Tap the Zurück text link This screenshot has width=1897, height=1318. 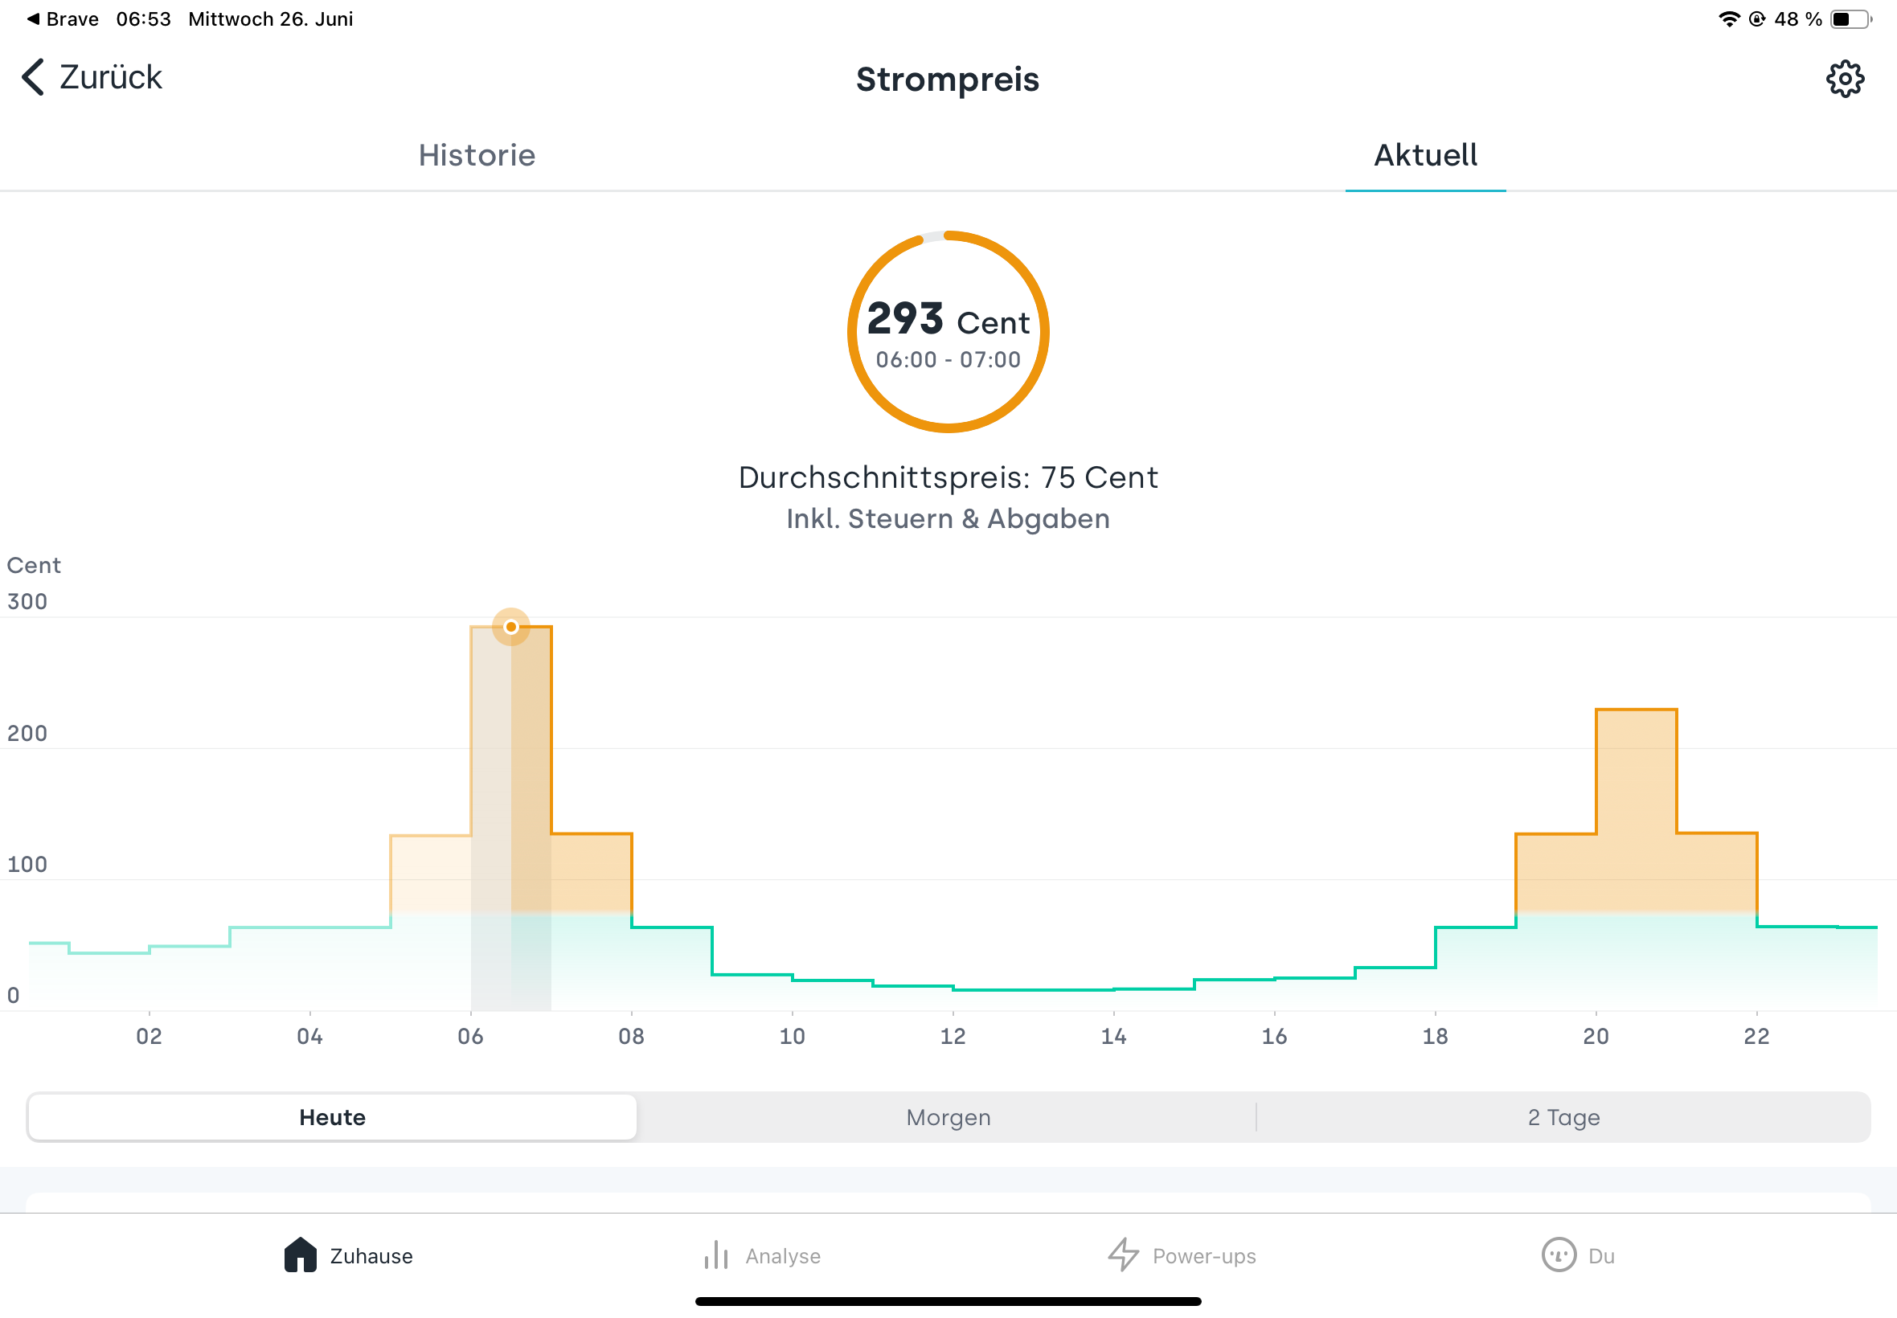111,78
